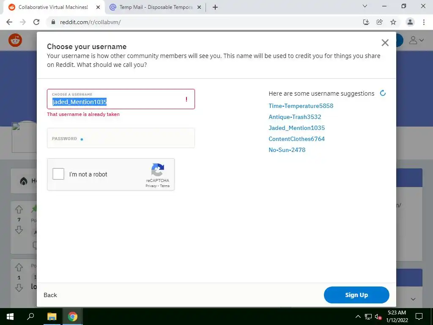Click Chrome icon in taskbar

(x=73, y=317)
